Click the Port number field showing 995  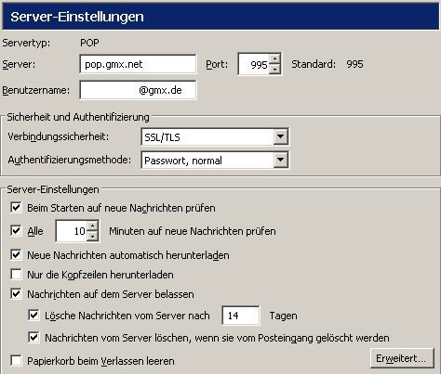tap(254, 64)
